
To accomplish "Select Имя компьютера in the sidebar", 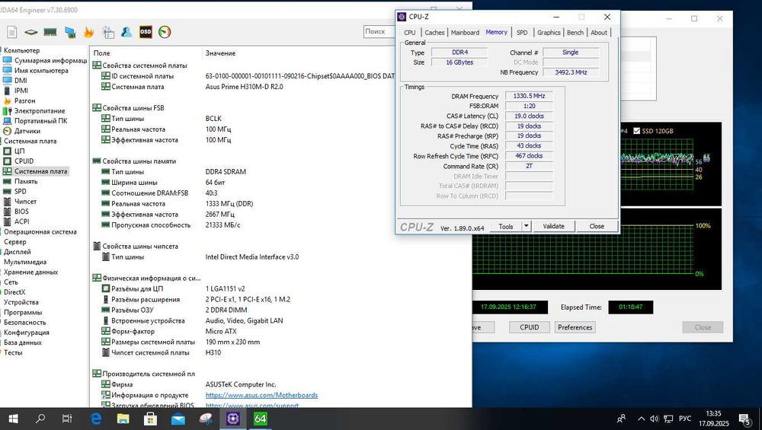I will (41, 70).
